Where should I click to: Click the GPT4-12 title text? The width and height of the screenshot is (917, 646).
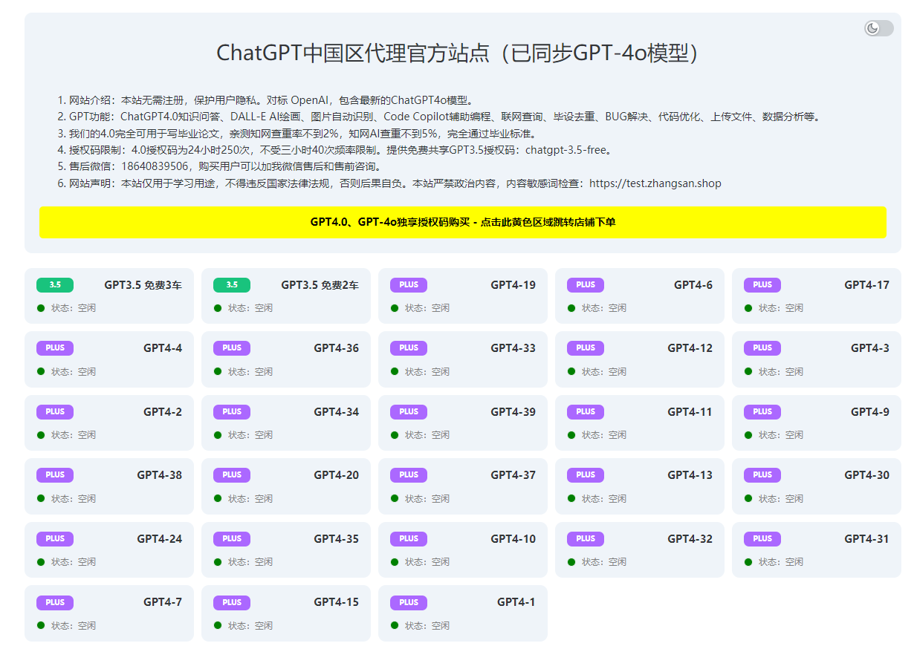(690, 348)
